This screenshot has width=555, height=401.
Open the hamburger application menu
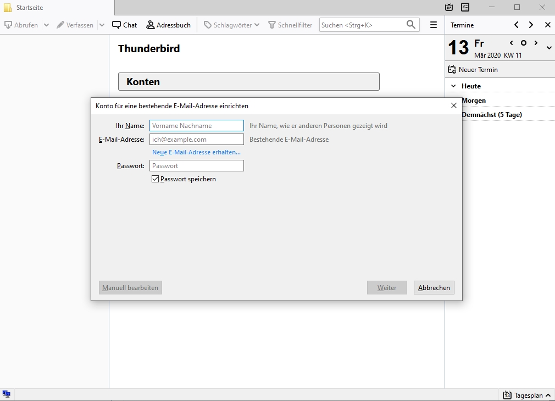pos(433,25)
